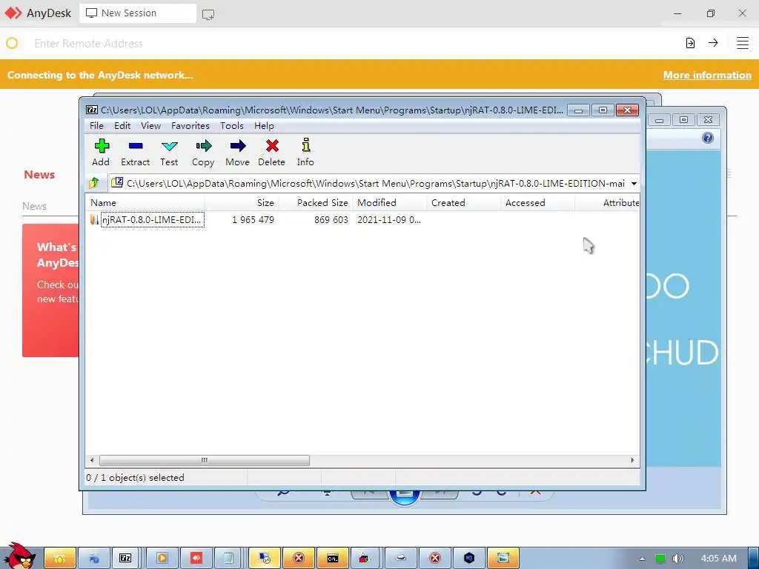Sort by the Packed Size column header
This screenshot has width=759, height=569.
[316, 203]
